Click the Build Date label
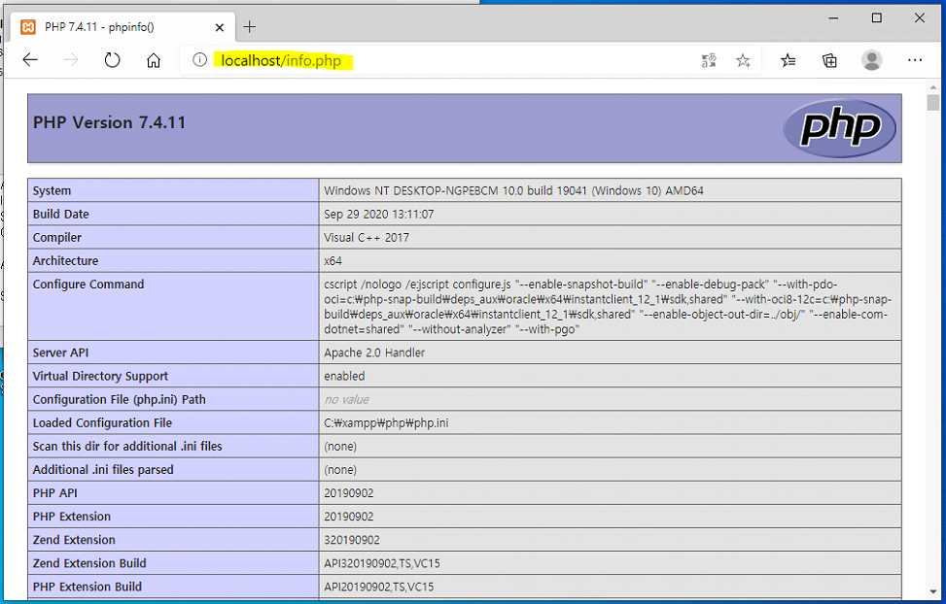This screenshot has height=604, width=946. 61,214
